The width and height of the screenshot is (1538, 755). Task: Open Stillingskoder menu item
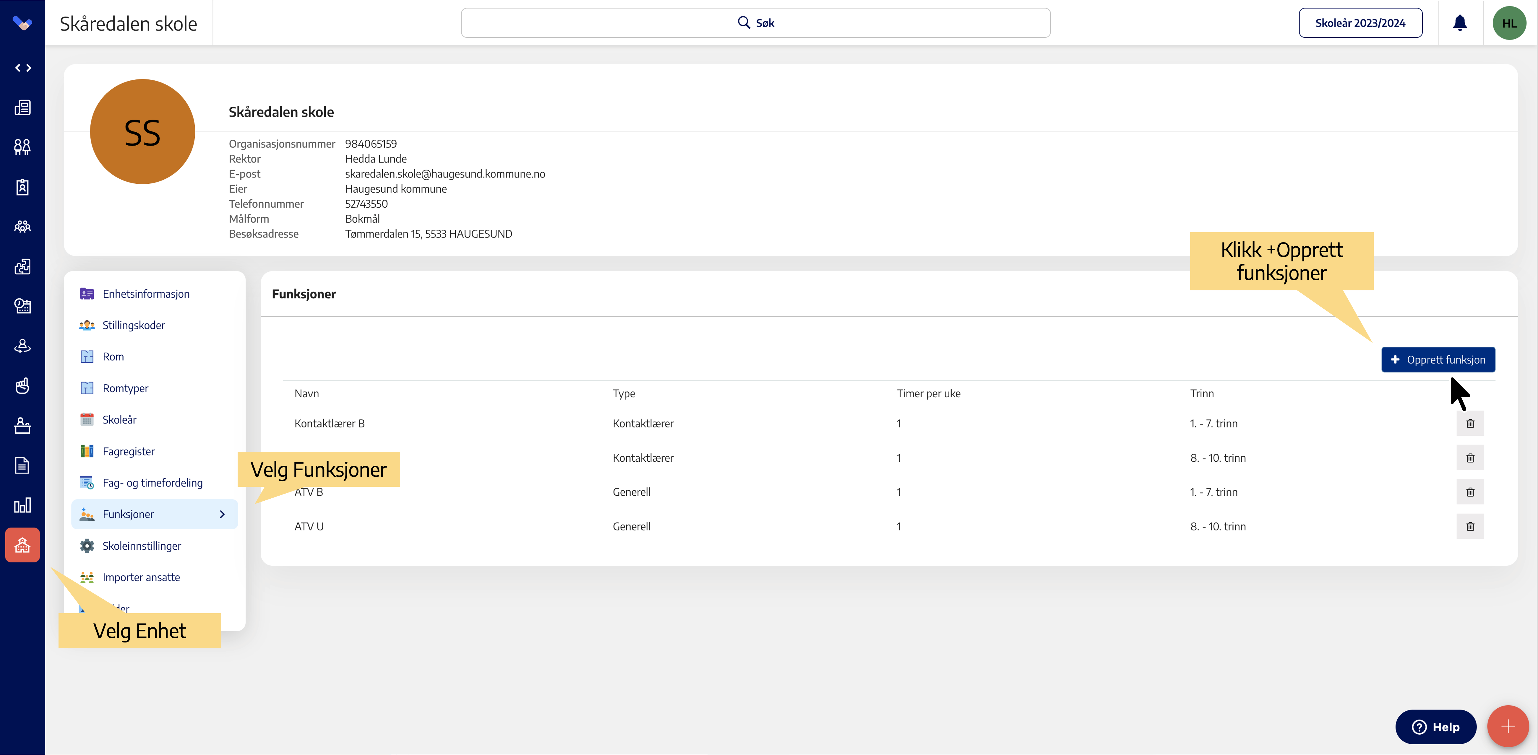click(154, 325)
